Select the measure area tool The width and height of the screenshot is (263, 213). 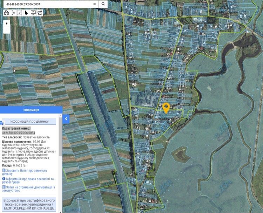(20, 13)
